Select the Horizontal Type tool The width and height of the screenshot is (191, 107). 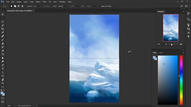[3, 69]
